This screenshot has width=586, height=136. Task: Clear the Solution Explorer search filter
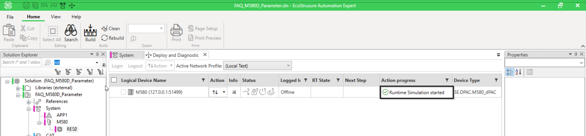[48, 62]
